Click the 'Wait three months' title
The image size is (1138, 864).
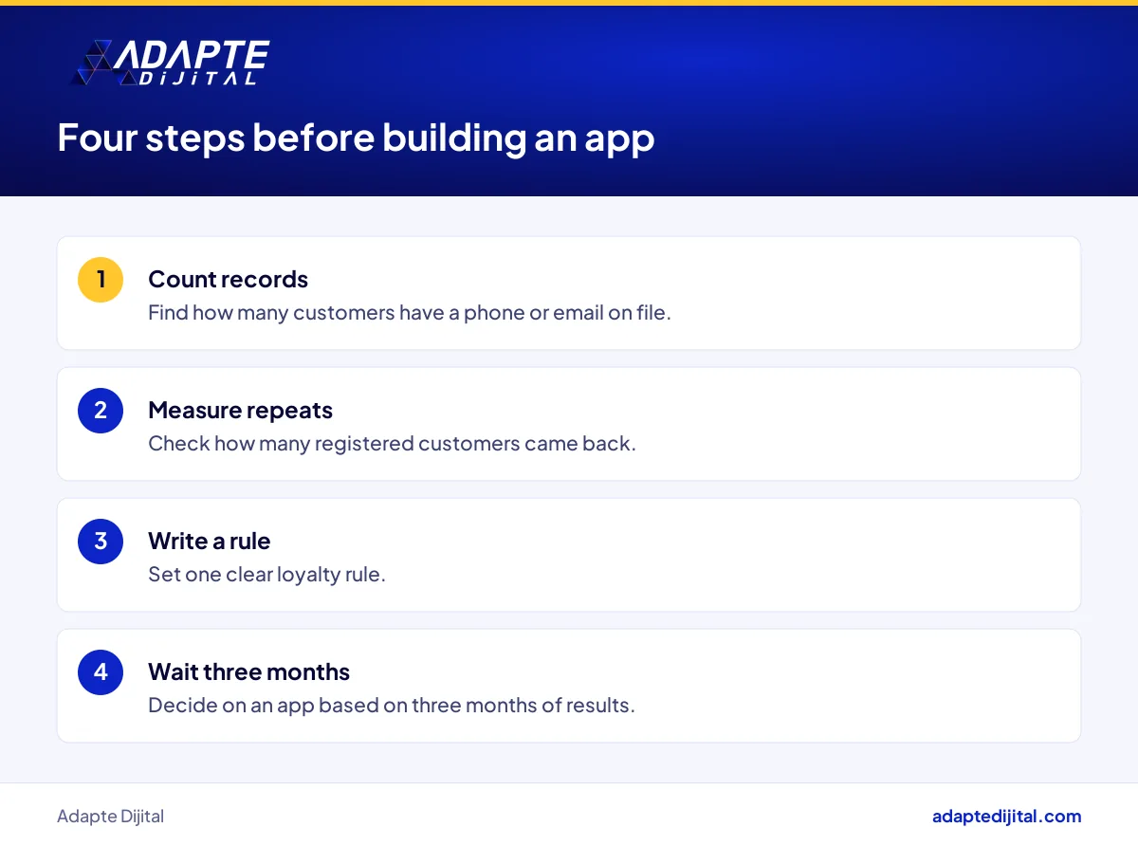248,671
